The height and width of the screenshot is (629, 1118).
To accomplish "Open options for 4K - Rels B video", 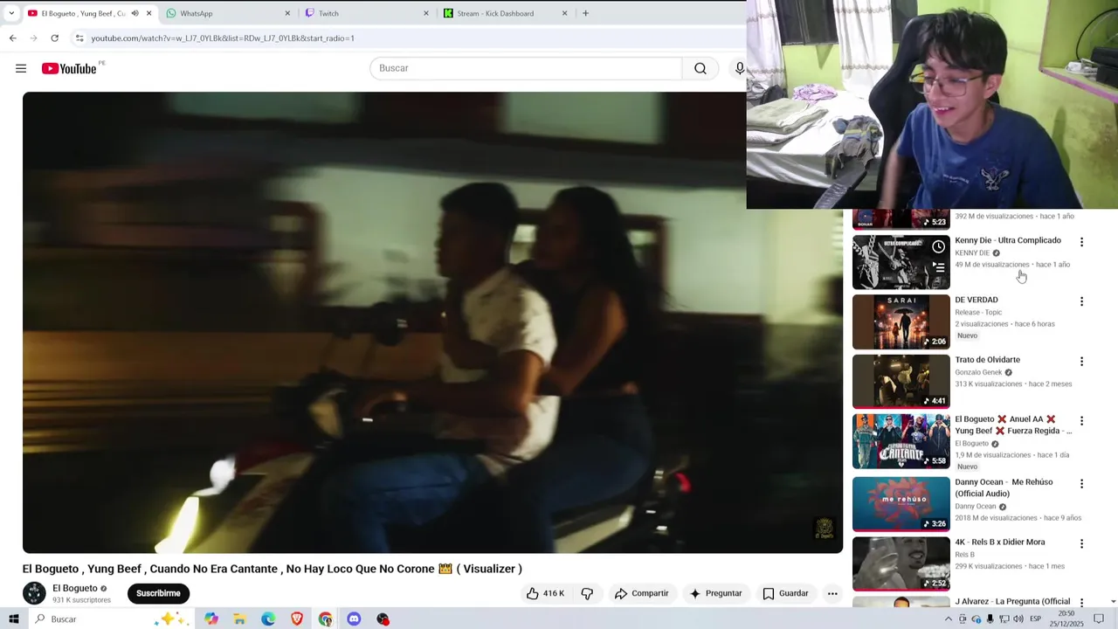I will (1081, 543).
